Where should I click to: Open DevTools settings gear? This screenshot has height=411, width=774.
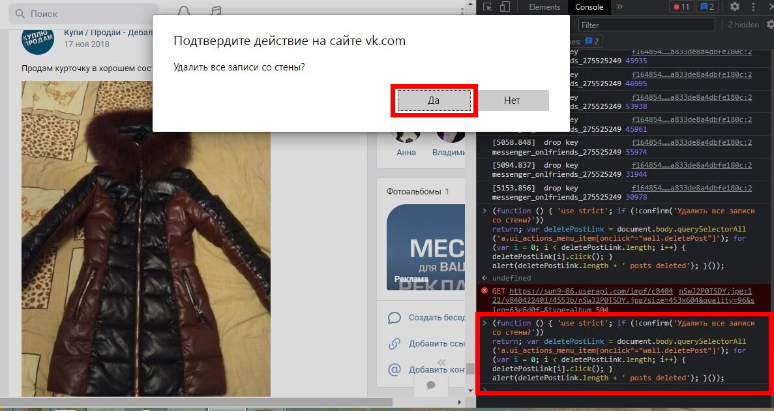point(734,7)
